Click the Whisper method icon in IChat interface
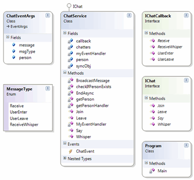The height and width of the screenshot is (180, 194). click(x=152, y=124)
